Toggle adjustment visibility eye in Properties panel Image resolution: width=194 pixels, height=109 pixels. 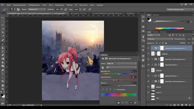(x=131, y=103)
